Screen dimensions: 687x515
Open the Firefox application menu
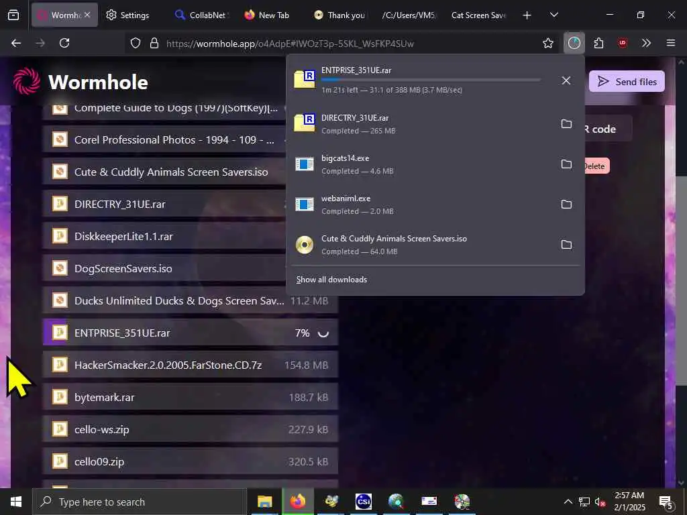pos(670,43)
